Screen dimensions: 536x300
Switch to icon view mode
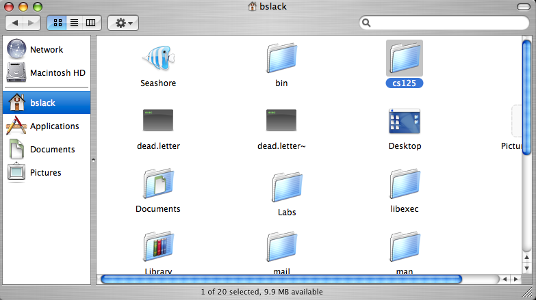pos(57,23)
